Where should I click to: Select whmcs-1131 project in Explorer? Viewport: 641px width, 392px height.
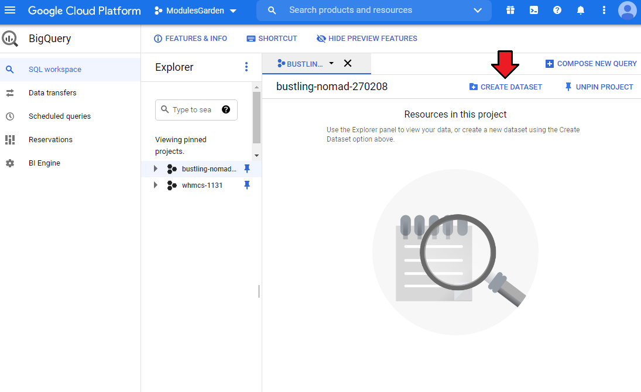pyautogui.click(x=203, y=185)
